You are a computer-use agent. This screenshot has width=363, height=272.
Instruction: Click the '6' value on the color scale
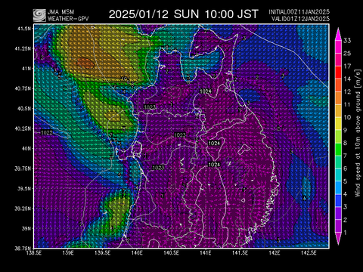point(345,168)
